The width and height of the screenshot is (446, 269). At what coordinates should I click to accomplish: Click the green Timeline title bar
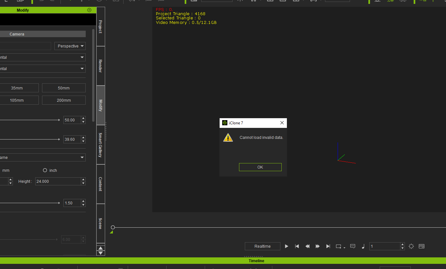(223, 261)
